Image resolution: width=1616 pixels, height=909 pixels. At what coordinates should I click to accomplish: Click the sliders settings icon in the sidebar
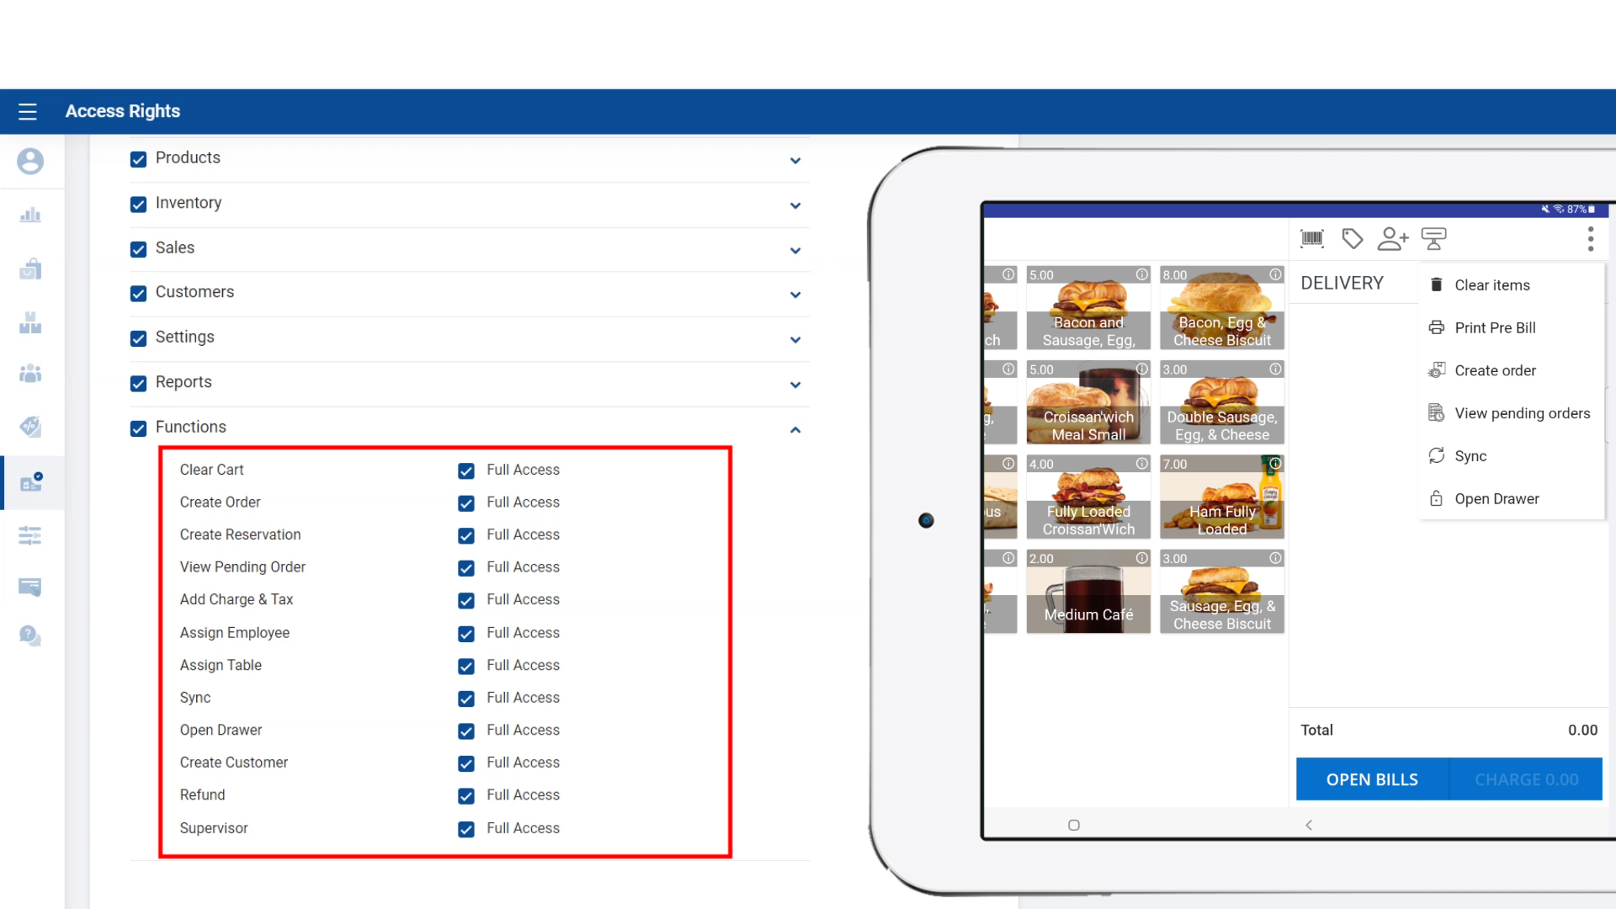pyautogui.click(x=30, y=535)
